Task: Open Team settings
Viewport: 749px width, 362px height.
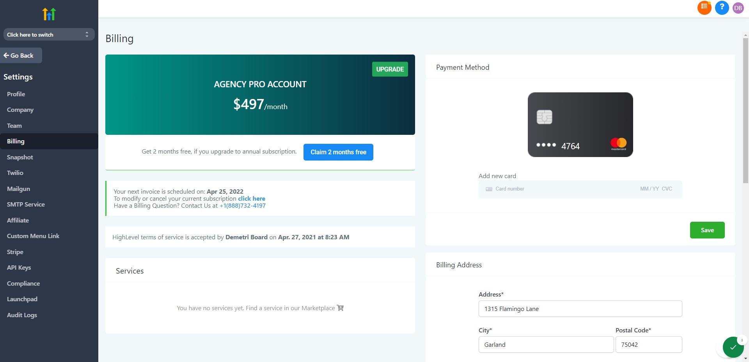Action: pos(14,125)
